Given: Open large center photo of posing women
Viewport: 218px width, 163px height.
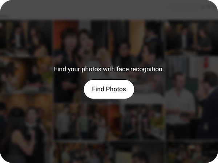Looking at the screenshot, I should [81, 61].
